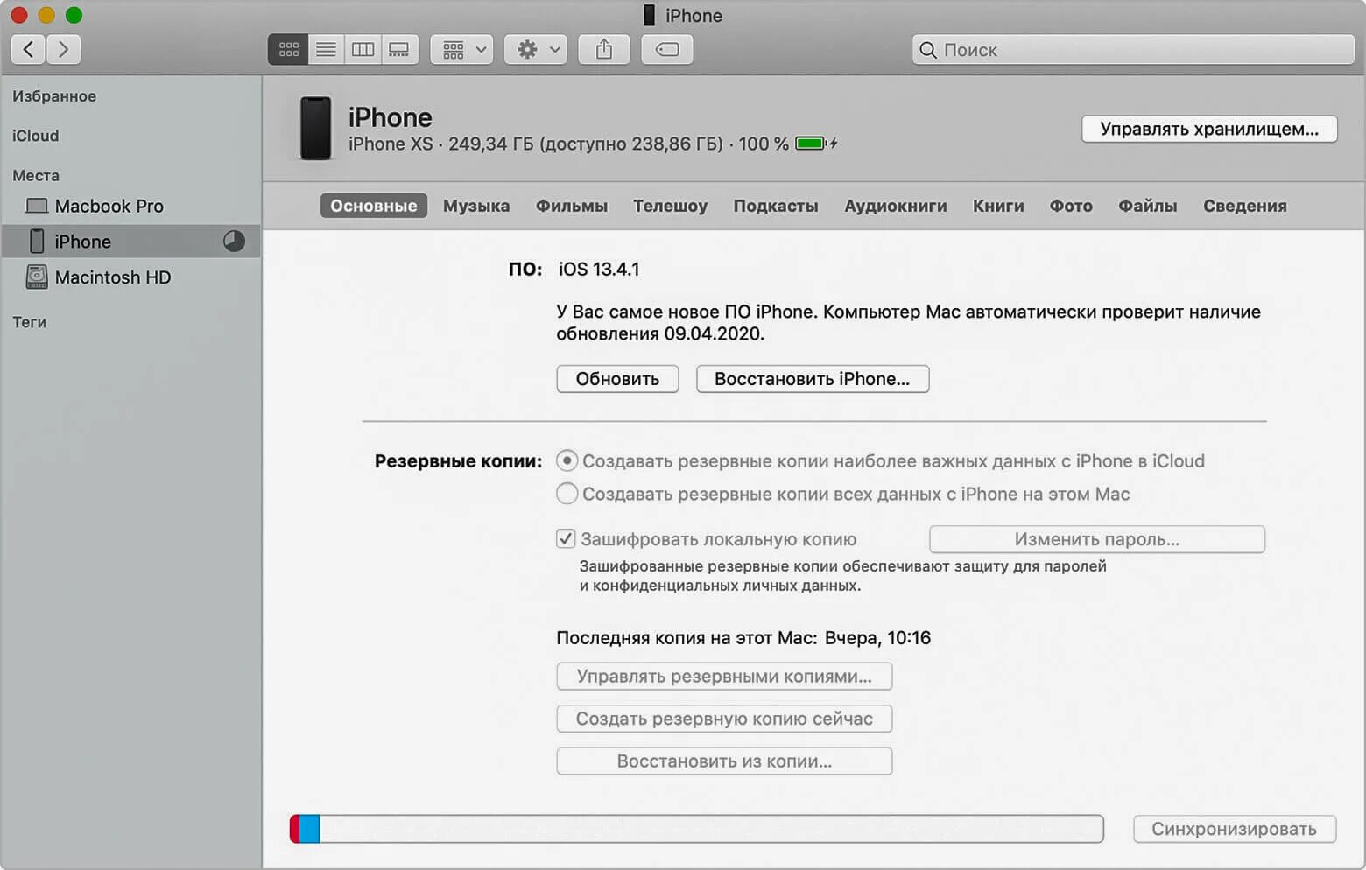Click the magnifier icon in search
This screenshot has height=870, width=1366.
point(928,50)
